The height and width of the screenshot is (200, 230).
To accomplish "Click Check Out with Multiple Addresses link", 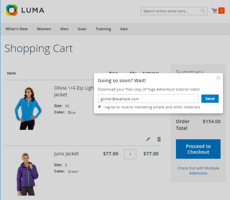I will point(198,170).
